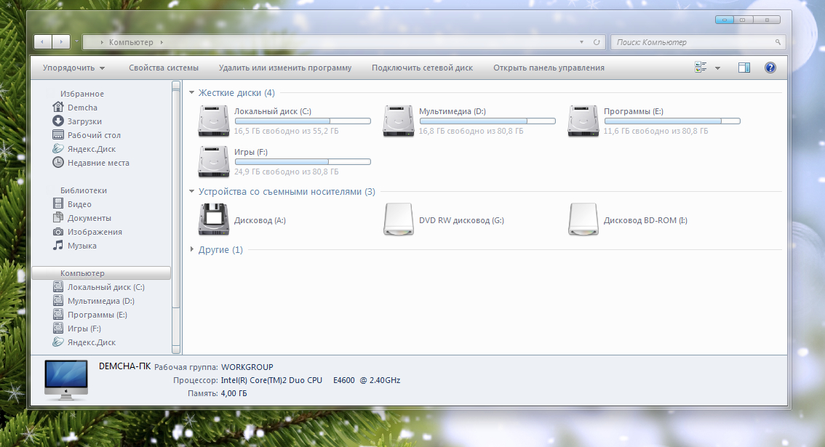Image resolution: width=825 pixels, height=447 pixels.
Task: Go back with the back arrow
Action: tap(43, 41)
